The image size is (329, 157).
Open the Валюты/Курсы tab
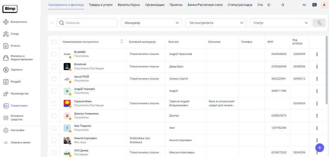click(x=129, y=5)
